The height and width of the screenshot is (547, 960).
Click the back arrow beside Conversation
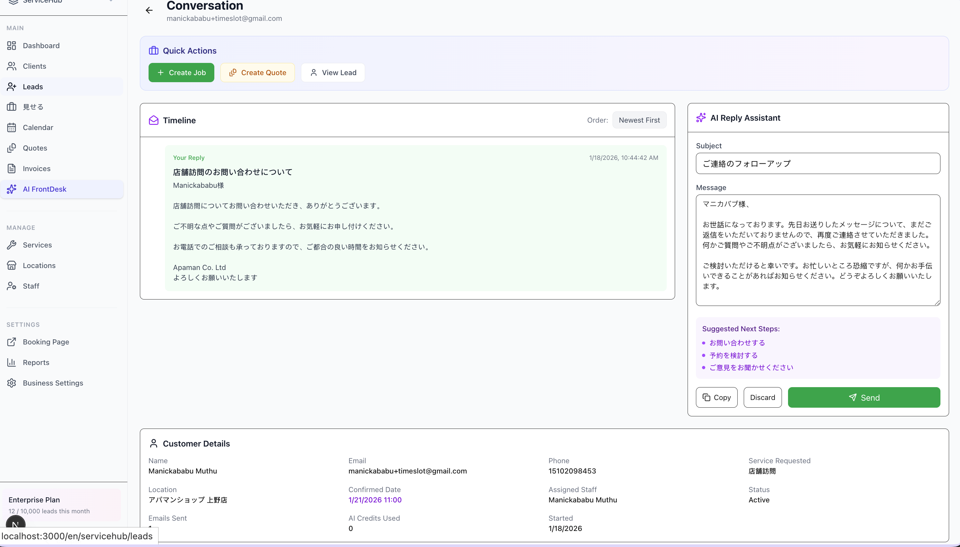[x=149, y=11]
